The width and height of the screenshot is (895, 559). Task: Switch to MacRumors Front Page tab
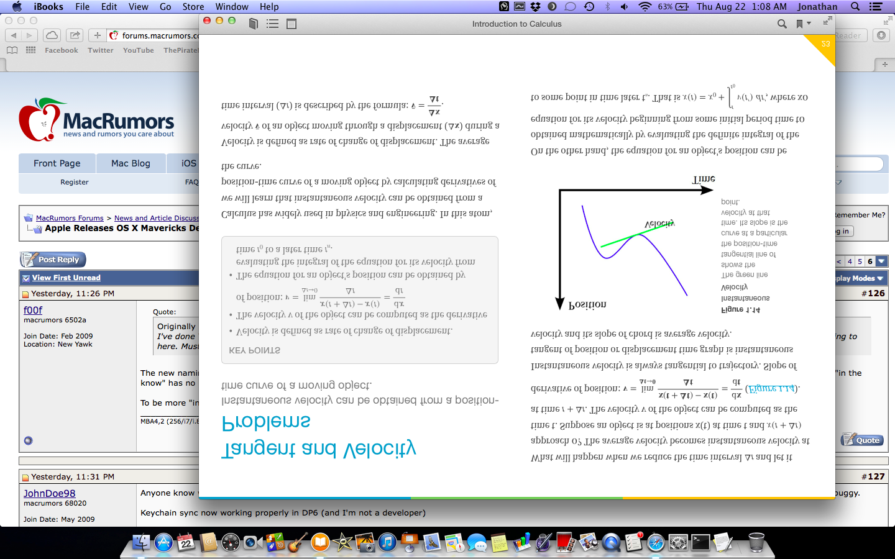pos(57,163)
